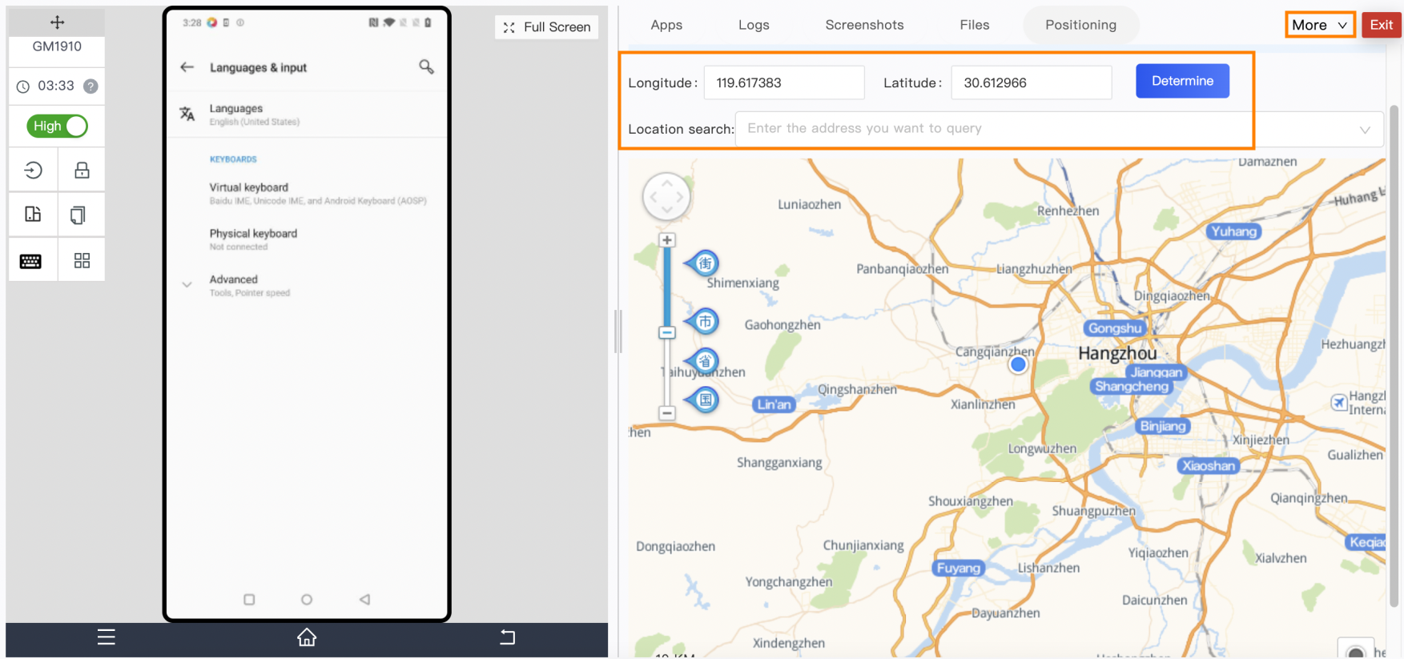Click the hamburger menu in bottom bar
Image resolution: width=1404 pixels, height=659 pixels.
[x=107, y=637]
